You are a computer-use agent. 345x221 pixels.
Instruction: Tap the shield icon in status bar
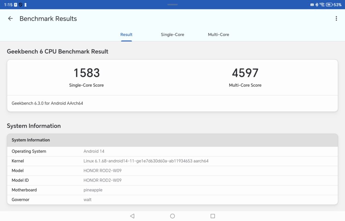pos(21,5)
